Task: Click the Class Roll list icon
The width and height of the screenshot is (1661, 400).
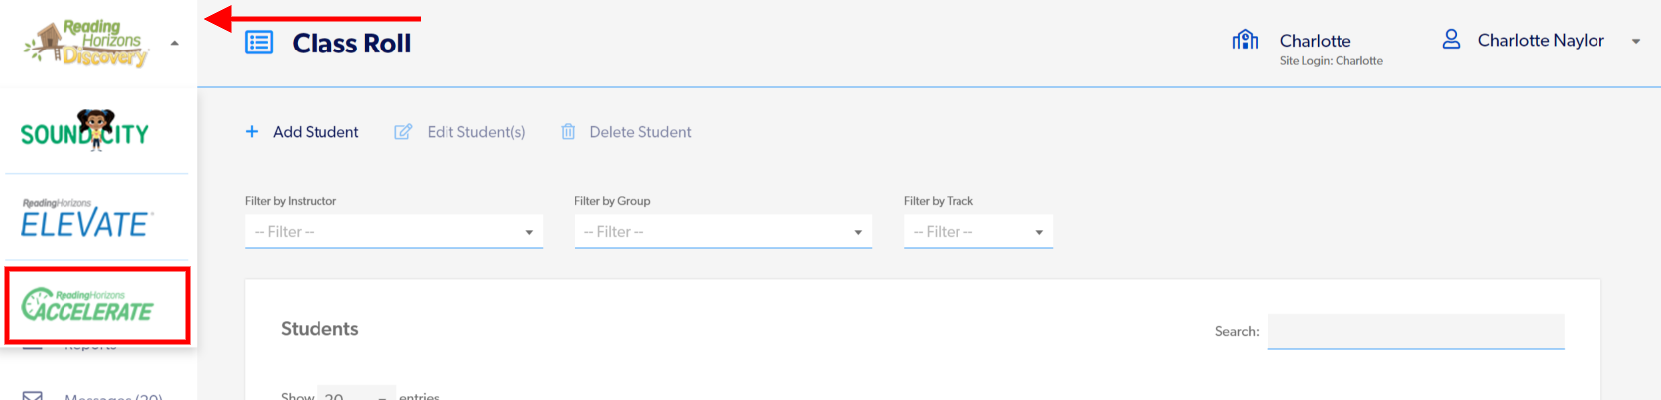Action: (x=259, y=43)
